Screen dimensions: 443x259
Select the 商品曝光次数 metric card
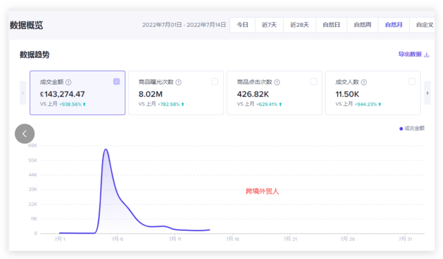176,93
